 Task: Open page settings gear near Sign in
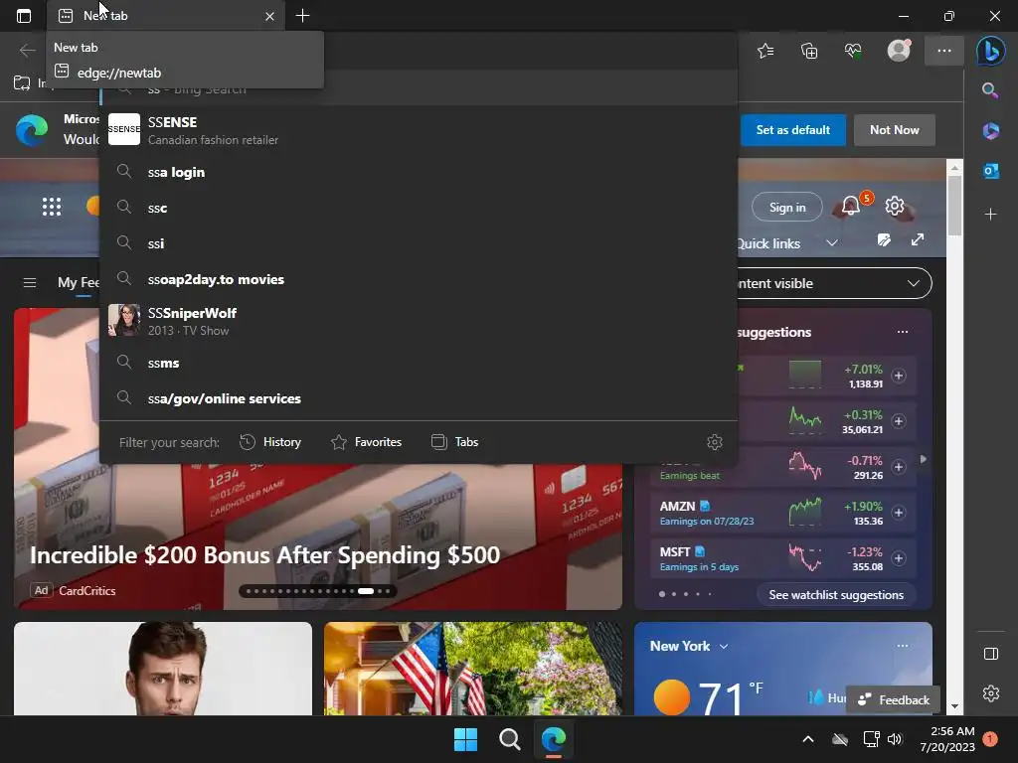(895, 206)
